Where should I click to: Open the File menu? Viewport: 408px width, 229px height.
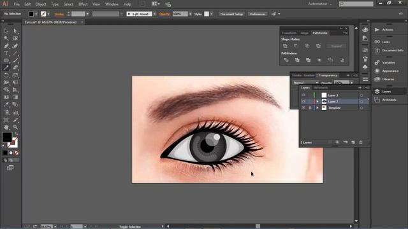click(x=17, y=4)
